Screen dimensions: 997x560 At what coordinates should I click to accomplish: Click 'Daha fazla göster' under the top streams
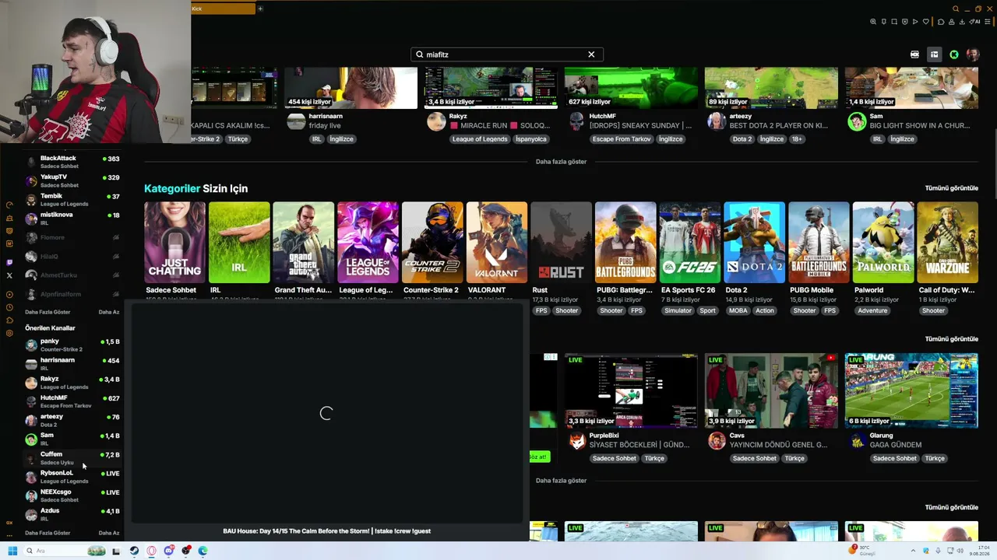pos(561,162)
